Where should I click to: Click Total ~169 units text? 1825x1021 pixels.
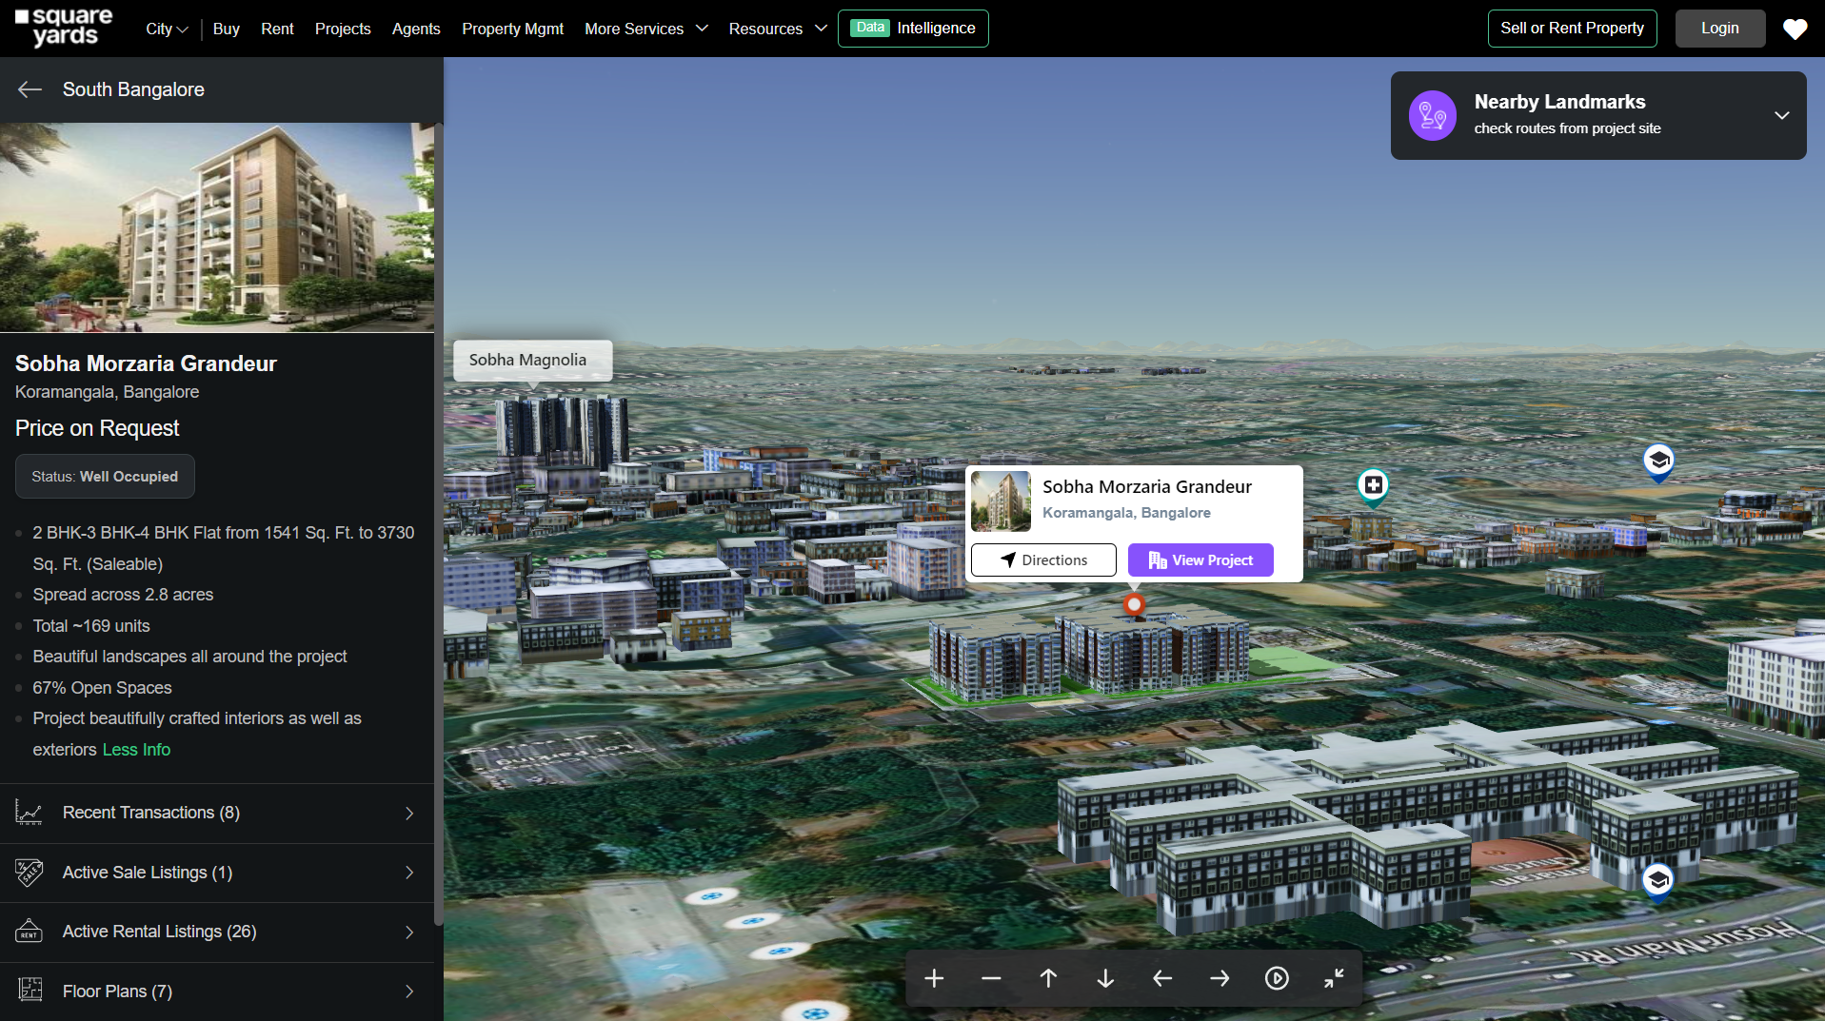[x=91, y=626]
